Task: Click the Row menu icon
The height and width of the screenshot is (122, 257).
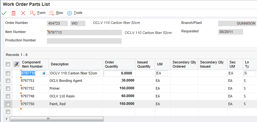Action: point(52,13)
